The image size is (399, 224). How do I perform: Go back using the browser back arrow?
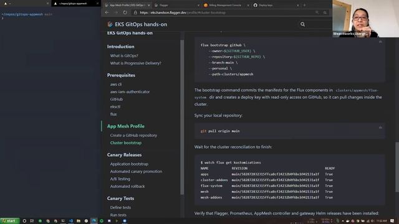tap(107, 12)
